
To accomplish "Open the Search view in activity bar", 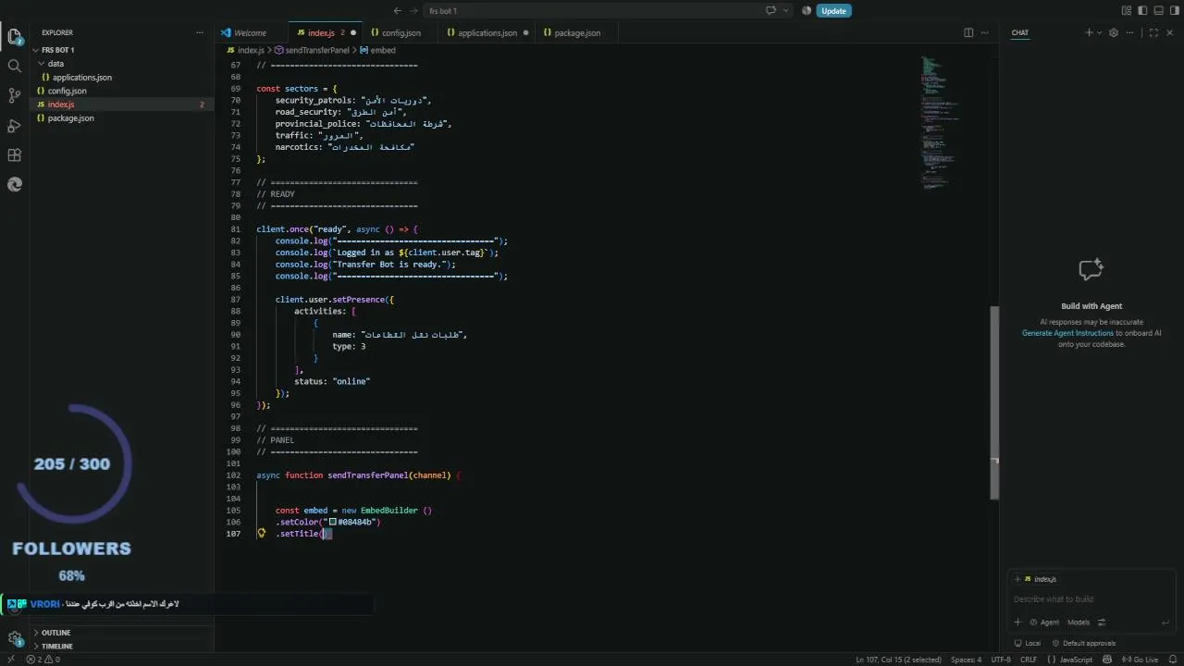I will click(15, 66).
